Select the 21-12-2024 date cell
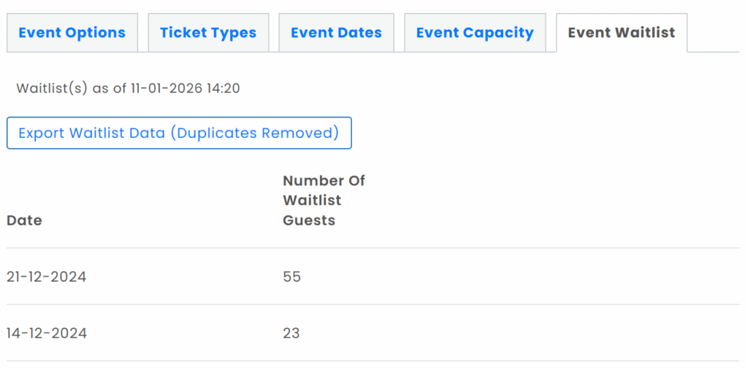This screenshot has height=369, width=748. (x=47, y=277)
